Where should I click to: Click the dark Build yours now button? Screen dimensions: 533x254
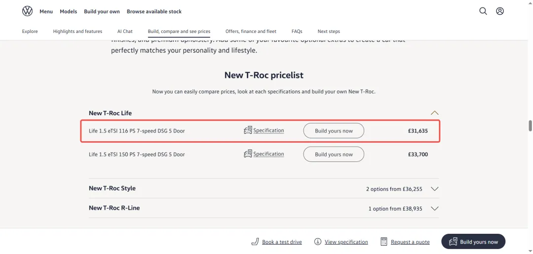pos(473,242)
